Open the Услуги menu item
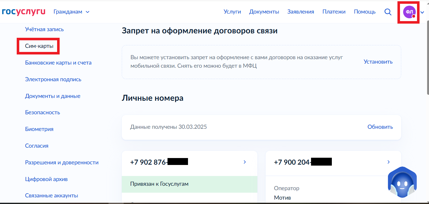Screen dimensions: 429x204 232,12
